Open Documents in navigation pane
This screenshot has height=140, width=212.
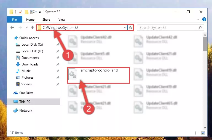click(x=30, y=58)
